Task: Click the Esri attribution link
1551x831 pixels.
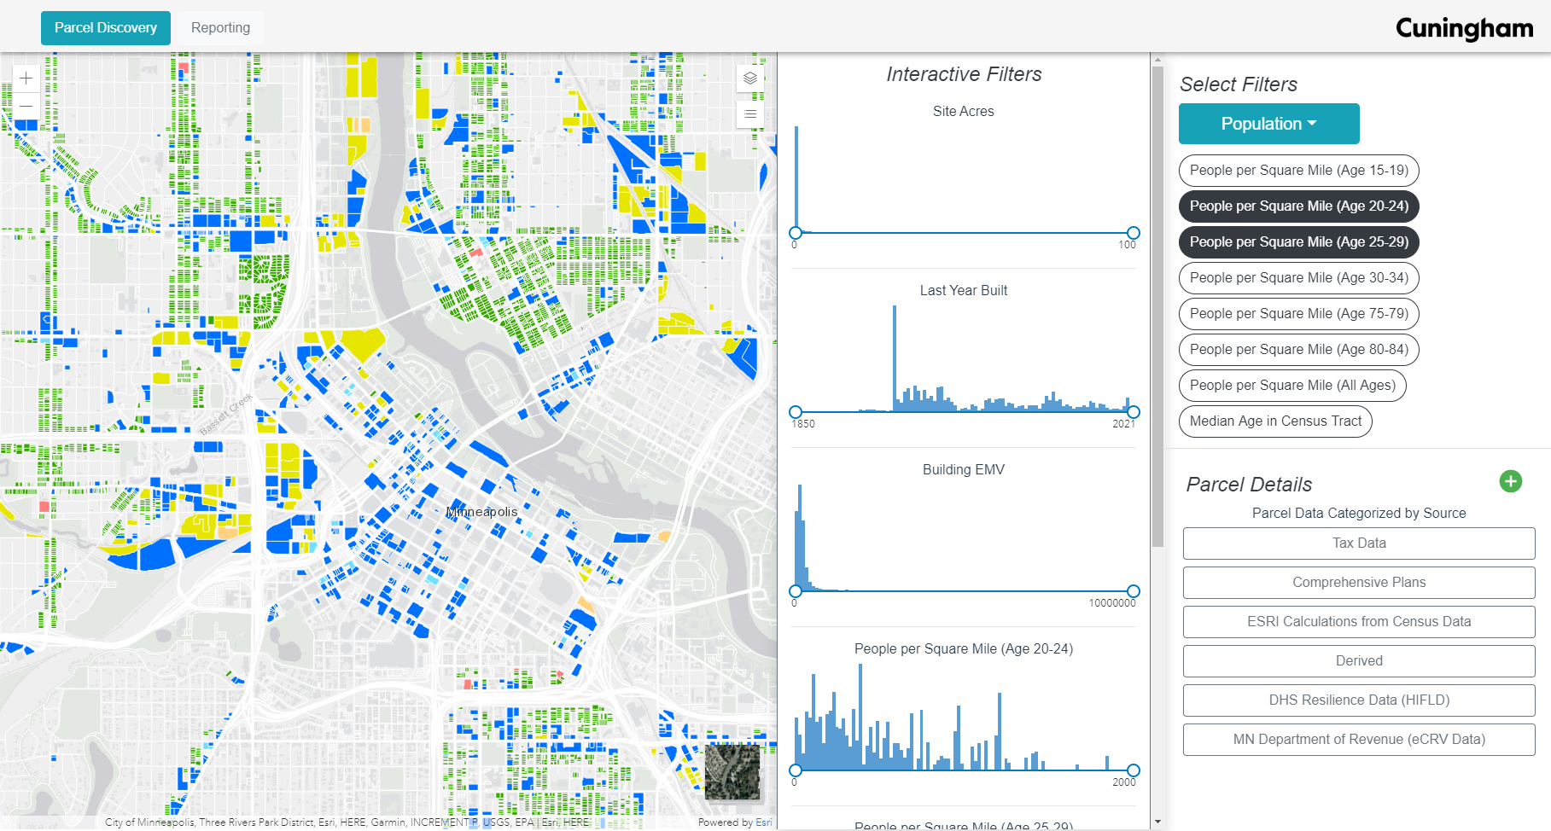Action: pos(763,822)
